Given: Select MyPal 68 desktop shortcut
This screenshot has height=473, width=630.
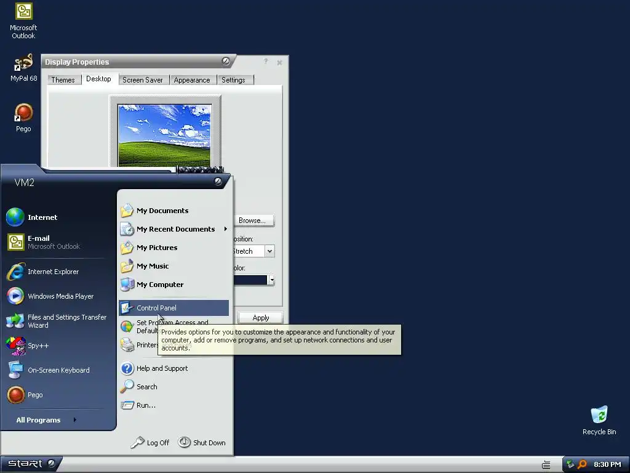Looking at the screenshot, I should click(23, 68).
